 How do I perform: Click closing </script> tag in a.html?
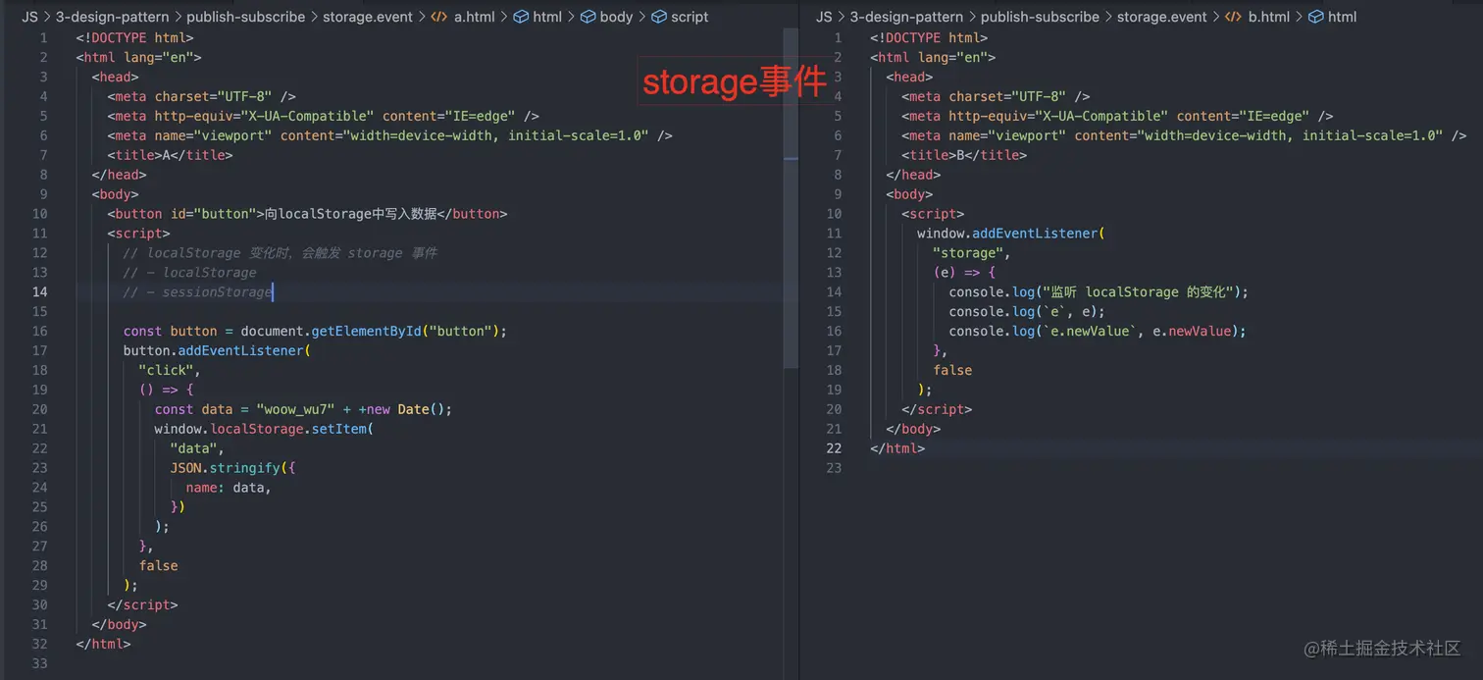tap(142, 604)
